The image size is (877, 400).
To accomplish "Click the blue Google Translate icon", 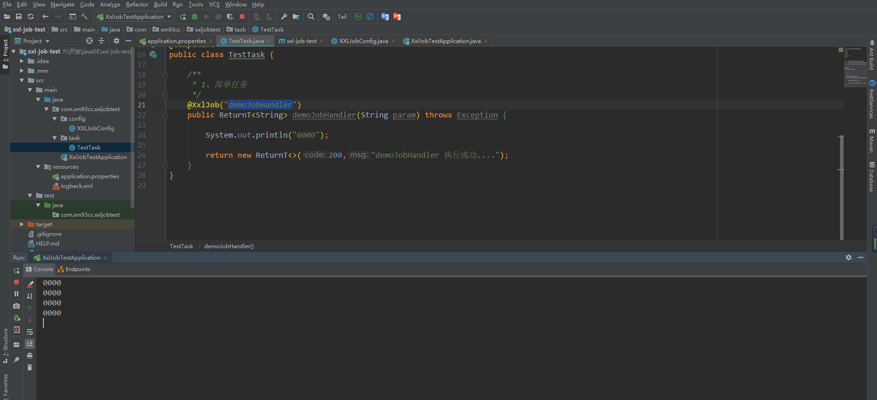I will pyautogui.click(x=385, y=16).
